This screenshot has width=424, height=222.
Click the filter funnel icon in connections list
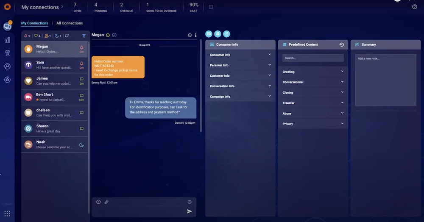tap(84, 36)
